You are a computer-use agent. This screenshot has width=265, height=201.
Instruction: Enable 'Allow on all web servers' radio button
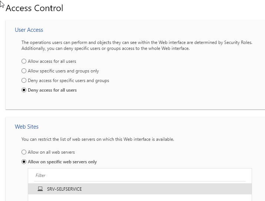24,152
